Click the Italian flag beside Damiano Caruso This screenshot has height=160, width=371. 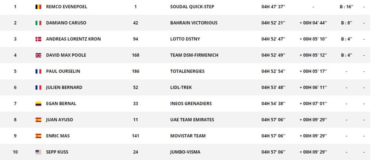(x=38, y=23)
